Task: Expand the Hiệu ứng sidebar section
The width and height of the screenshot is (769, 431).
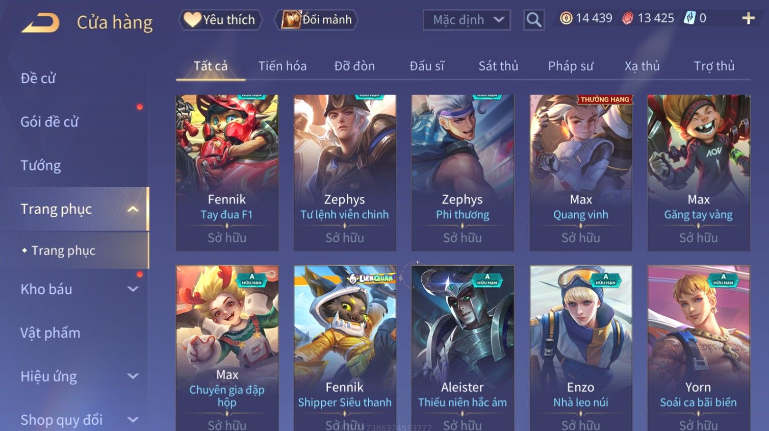Action: [133, 376]
